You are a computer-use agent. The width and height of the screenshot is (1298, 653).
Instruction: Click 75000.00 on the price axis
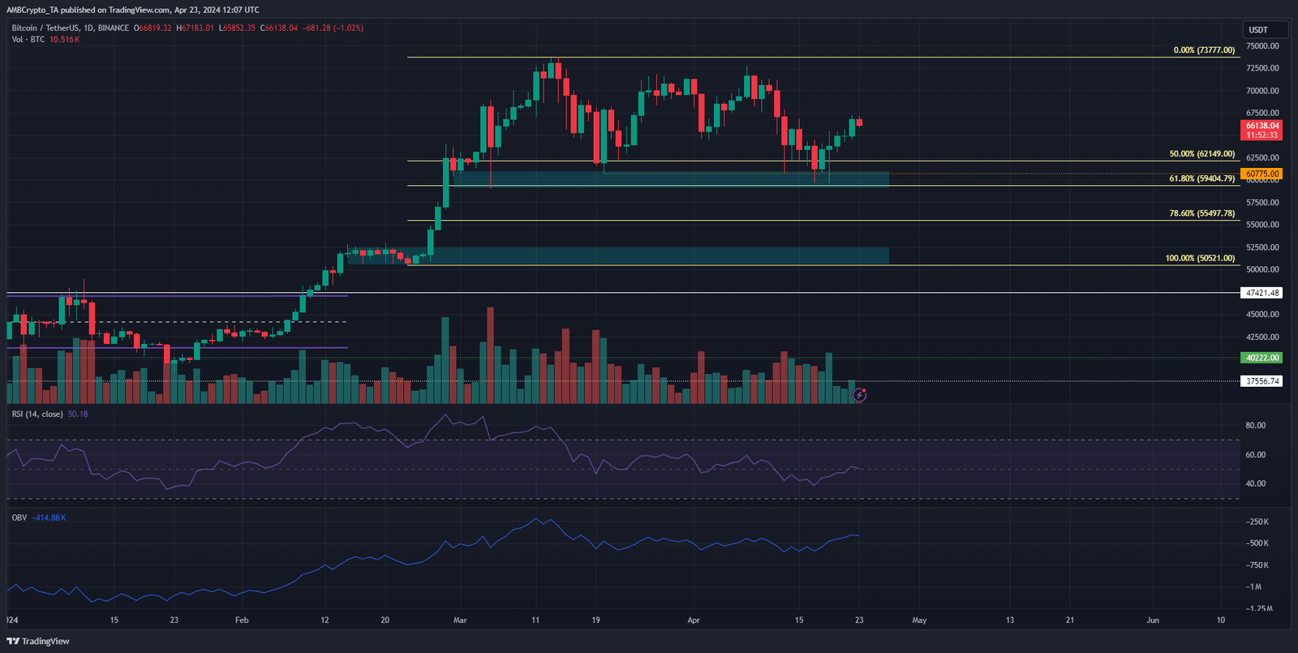point(1262,46)
